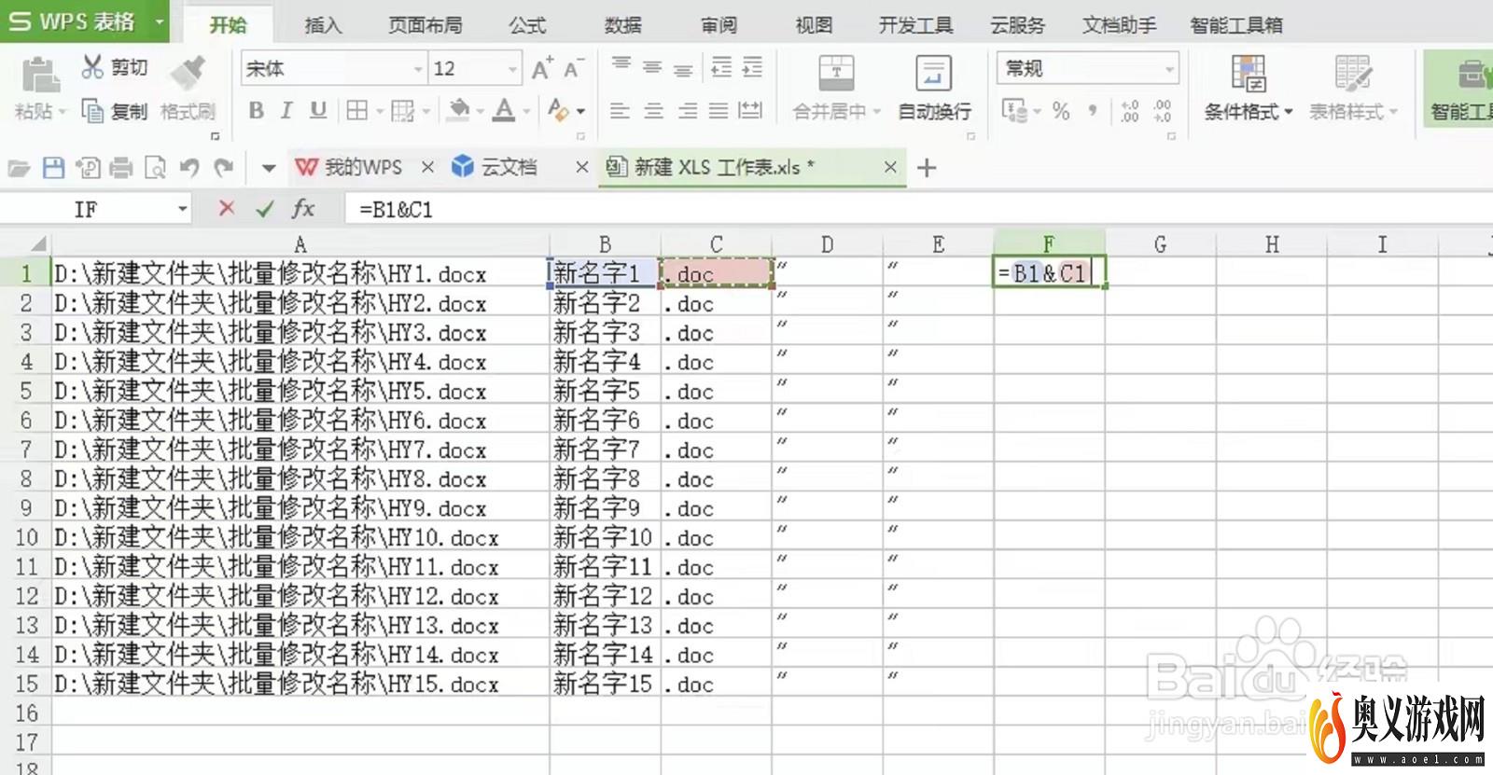Toggle Underline formatting
Screen dimensions: 1493x775
click(x=318, y=111)
